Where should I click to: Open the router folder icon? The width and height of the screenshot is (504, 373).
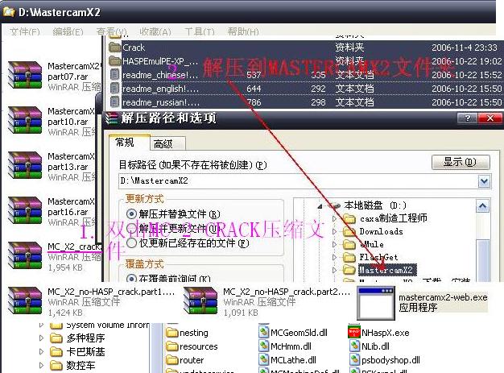click(x=172, y=360)
